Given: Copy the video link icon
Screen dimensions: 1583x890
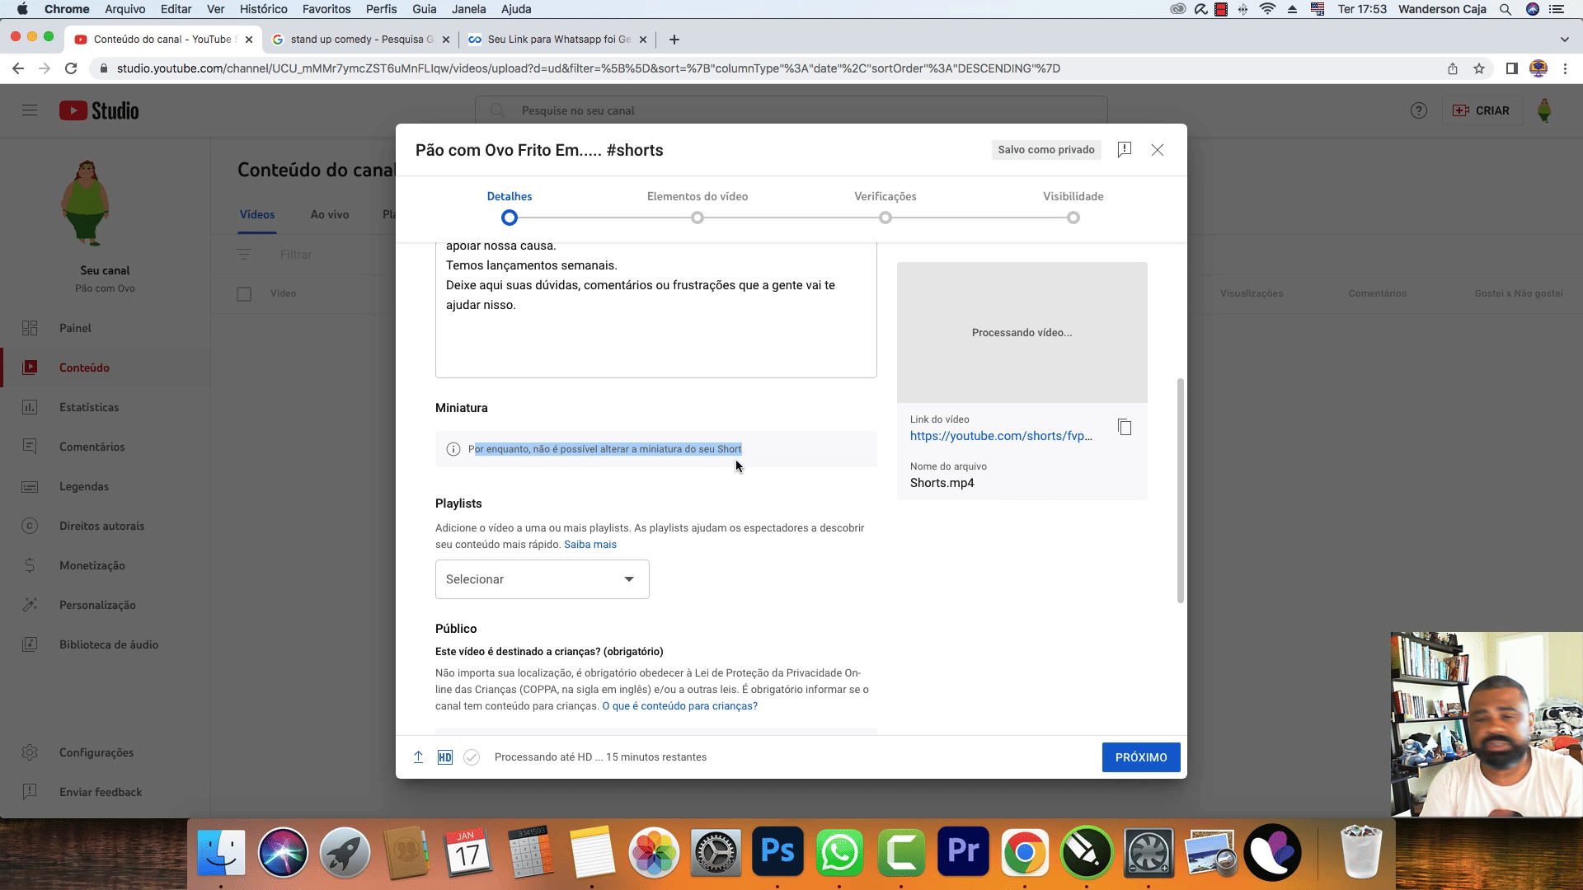Looking at the screenshot, I should click(1125, 427).
